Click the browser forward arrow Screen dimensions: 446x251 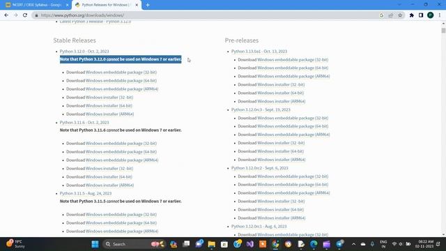point(15,15)
